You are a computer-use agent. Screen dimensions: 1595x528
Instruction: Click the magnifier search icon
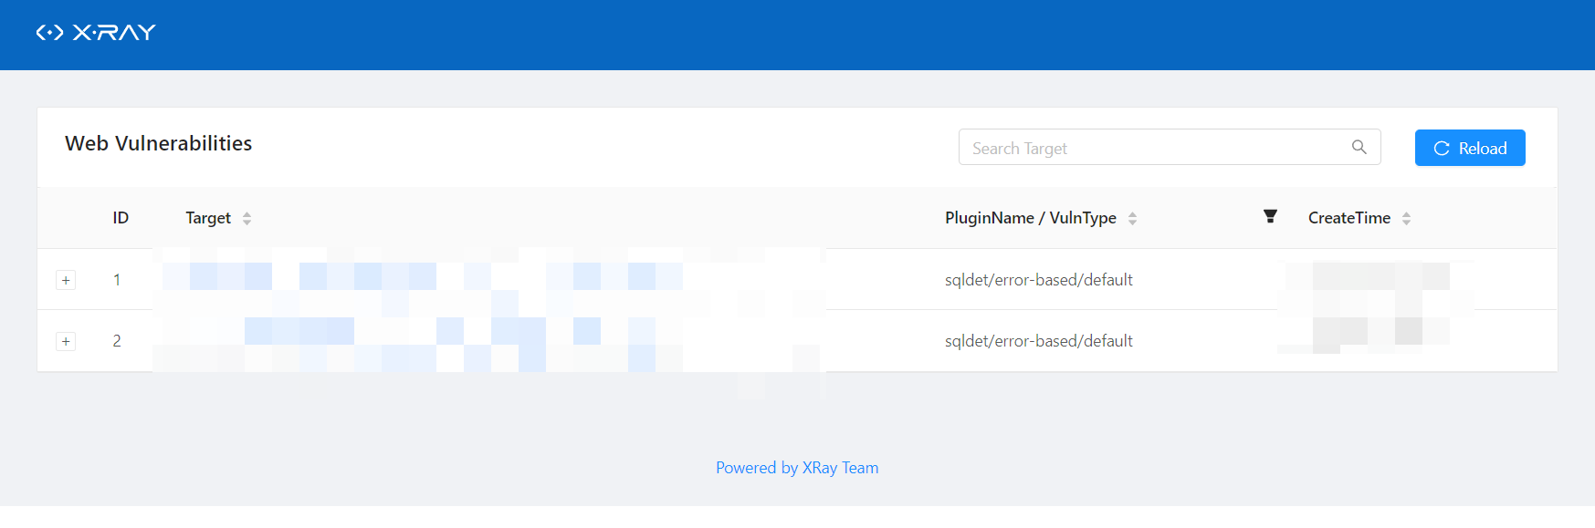(1359, 148)
